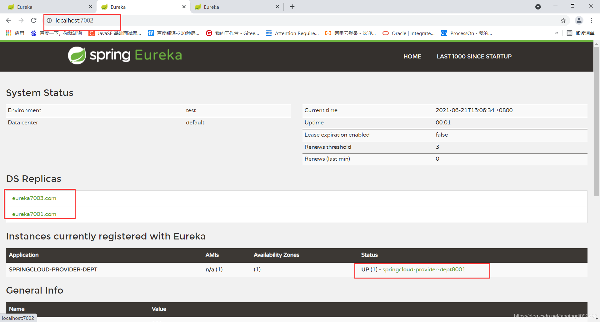This screenshot has height=322, width=600.
Task: Click the vertical scrollbar thumb
Action: [597, 122]
